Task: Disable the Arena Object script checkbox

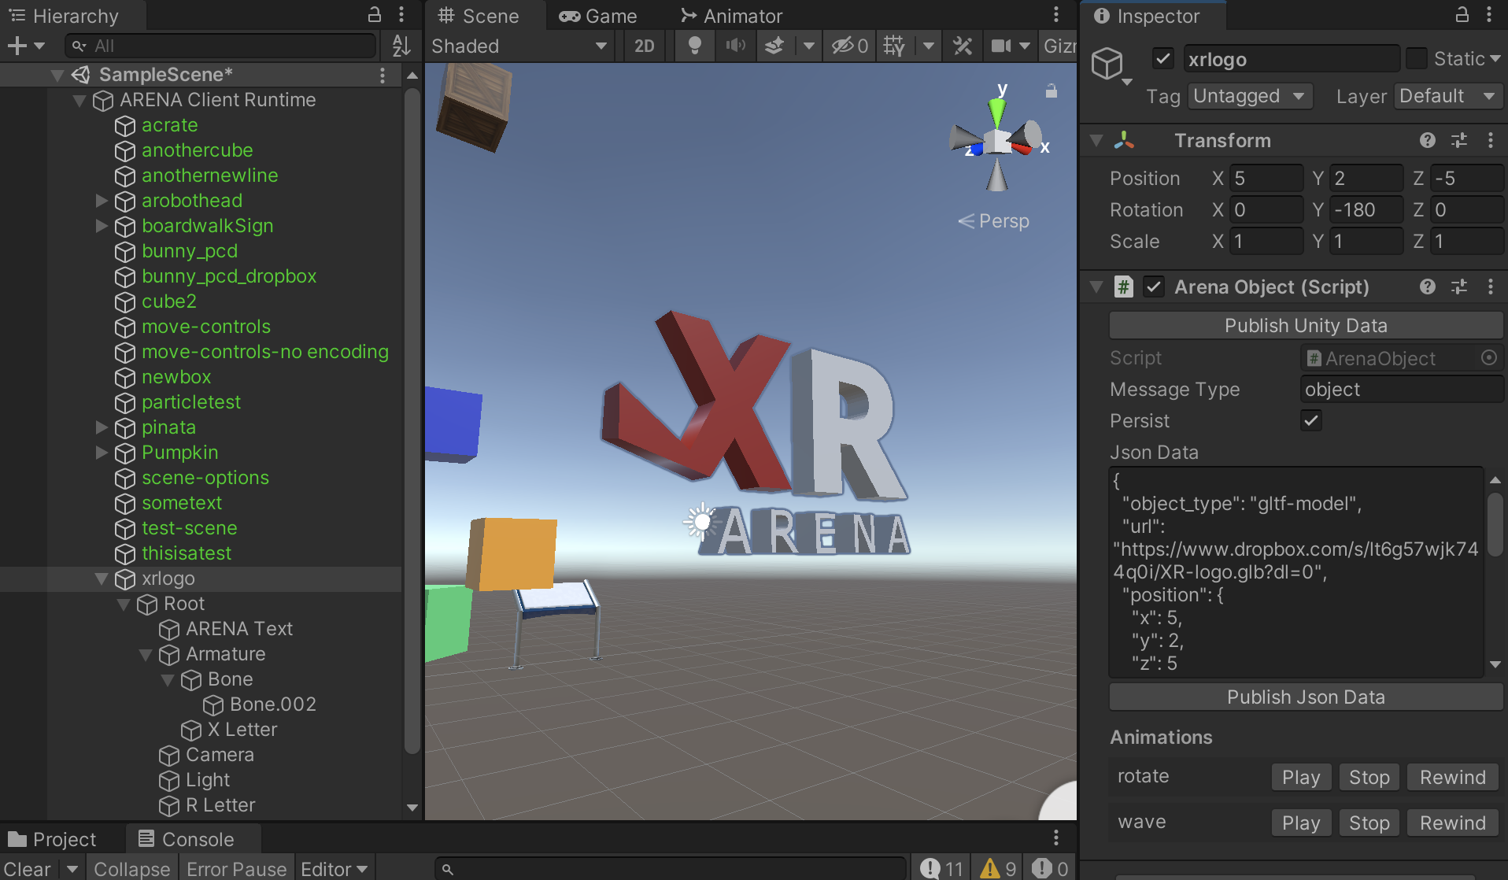Action: pos(1154,287)
